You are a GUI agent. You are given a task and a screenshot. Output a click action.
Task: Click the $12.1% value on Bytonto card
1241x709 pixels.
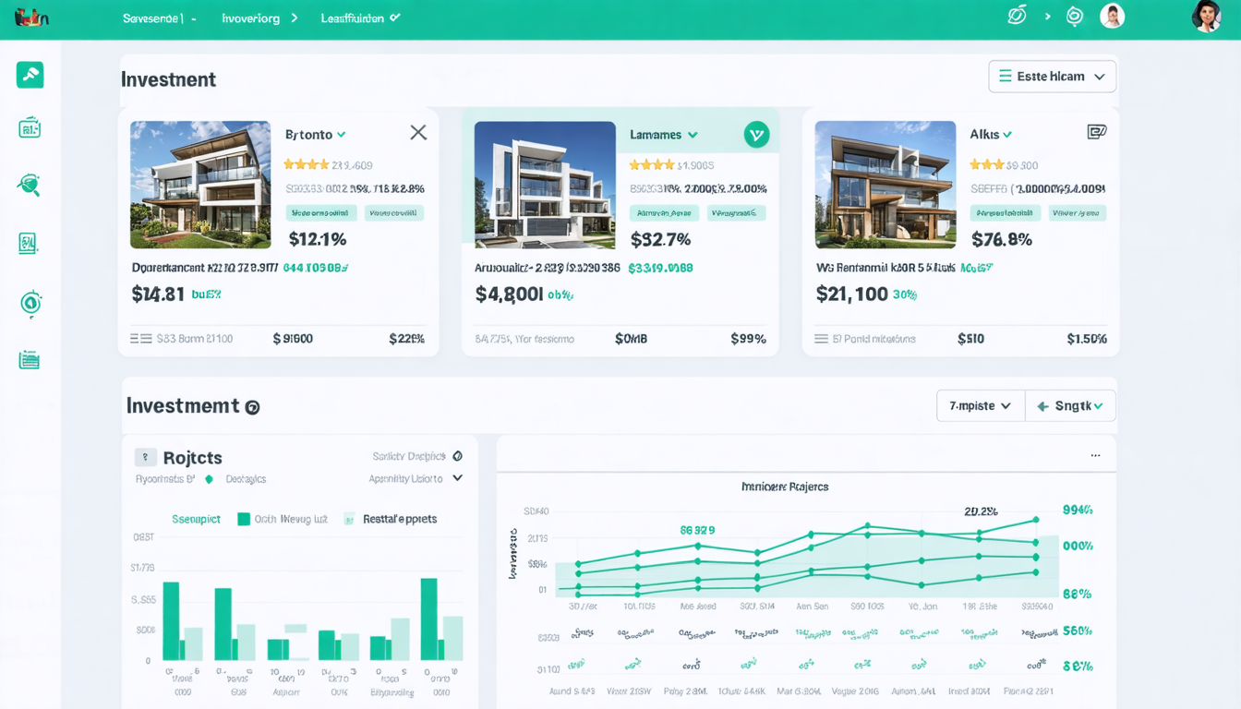point(318,239)
